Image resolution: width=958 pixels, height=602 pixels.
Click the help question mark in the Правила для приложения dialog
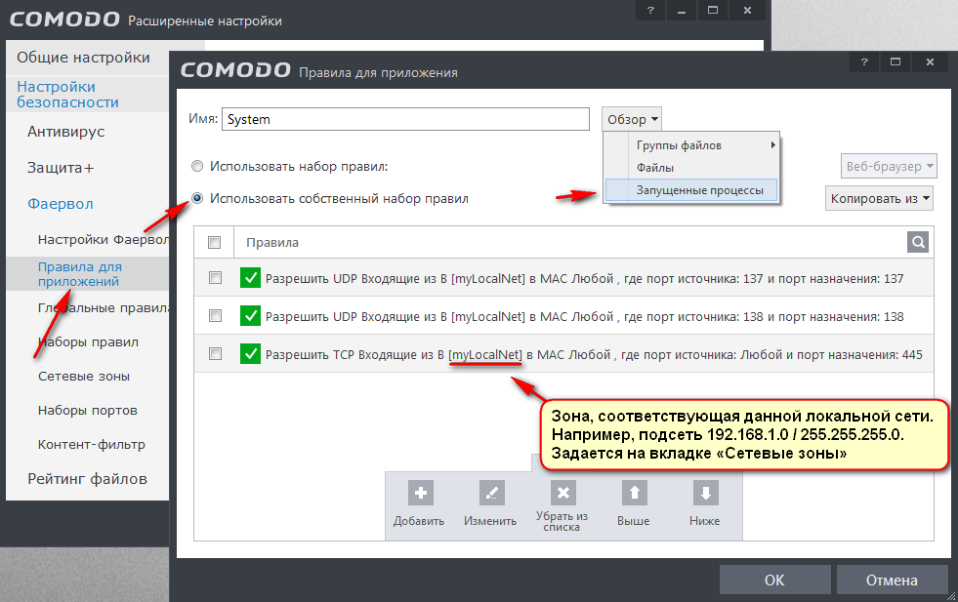click(x=864, y=61)
